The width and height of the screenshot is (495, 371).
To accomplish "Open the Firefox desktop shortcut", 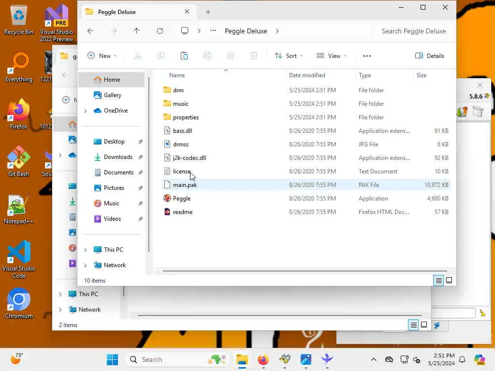I will point(18,114).
